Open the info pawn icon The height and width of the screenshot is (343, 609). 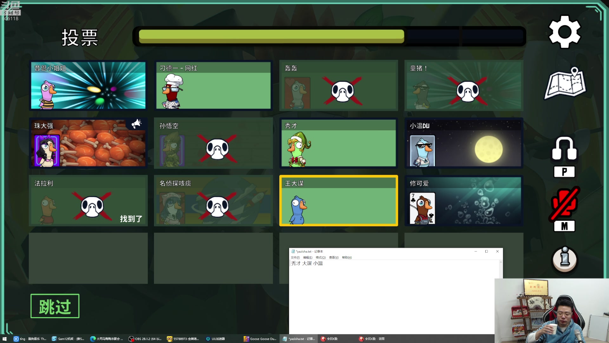coord(565,259)
